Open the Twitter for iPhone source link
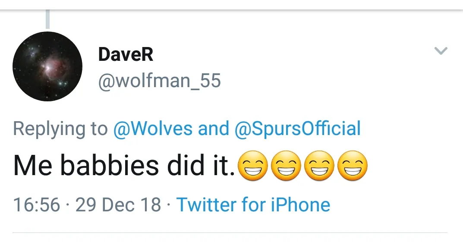 253,204
